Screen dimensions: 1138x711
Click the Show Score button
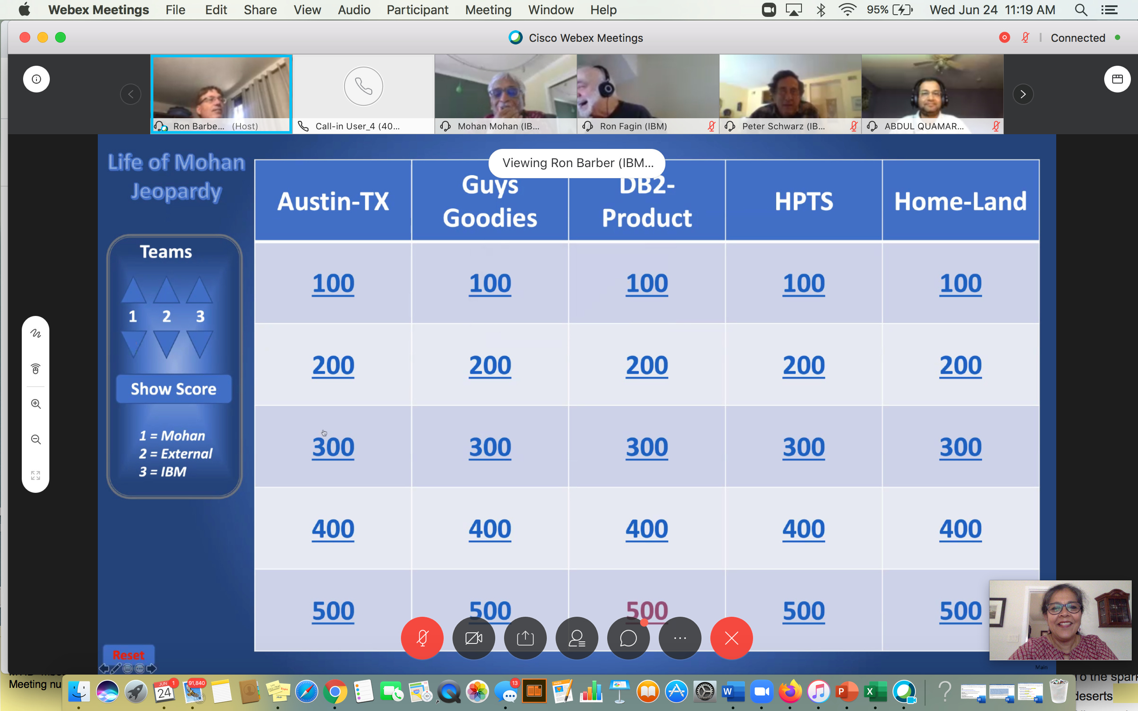(173, 389)
